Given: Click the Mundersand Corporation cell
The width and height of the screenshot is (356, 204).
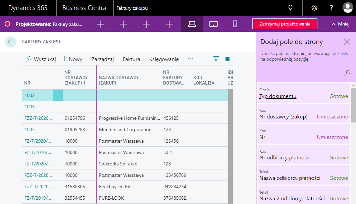Looking at the screenshot, I should [125, 130].
